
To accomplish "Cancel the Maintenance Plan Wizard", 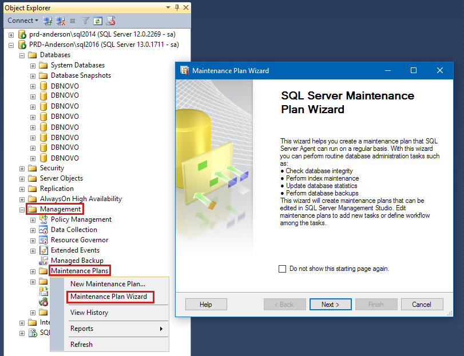I will click(422, 305).
